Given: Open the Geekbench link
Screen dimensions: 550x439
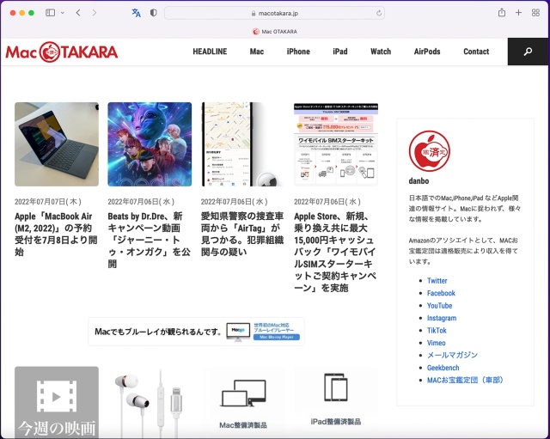Looking at the screenshot, I should tap(443, 368).
